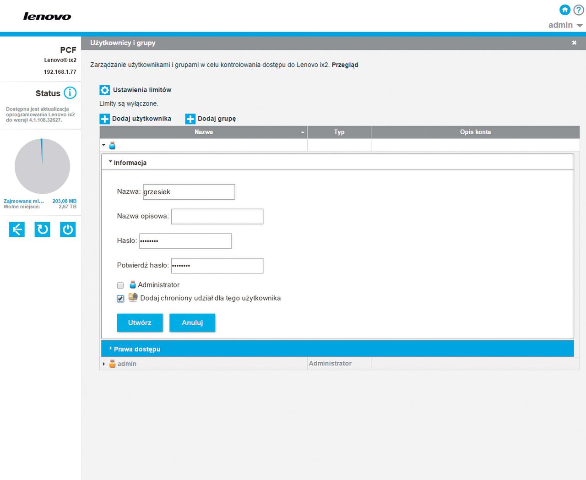Click Dodaj grupę label
Screen dimensions: 586x480
pos(217,119)
